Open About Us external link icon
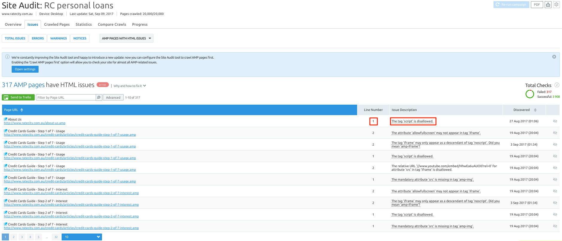 6,119
